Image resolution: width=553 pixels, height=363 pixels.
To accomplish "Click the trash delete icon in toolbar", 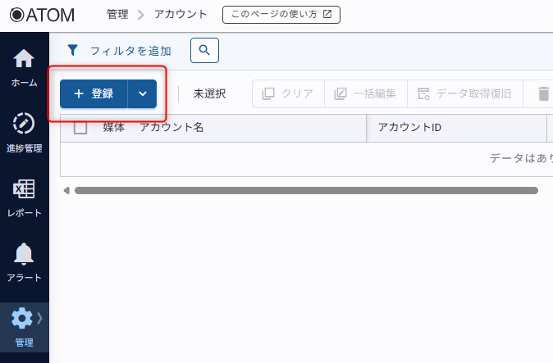I will [x=543, y=93].
